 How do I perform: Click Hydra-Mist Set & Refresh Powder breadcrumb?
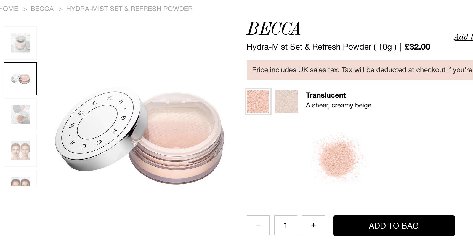point(129,9)
